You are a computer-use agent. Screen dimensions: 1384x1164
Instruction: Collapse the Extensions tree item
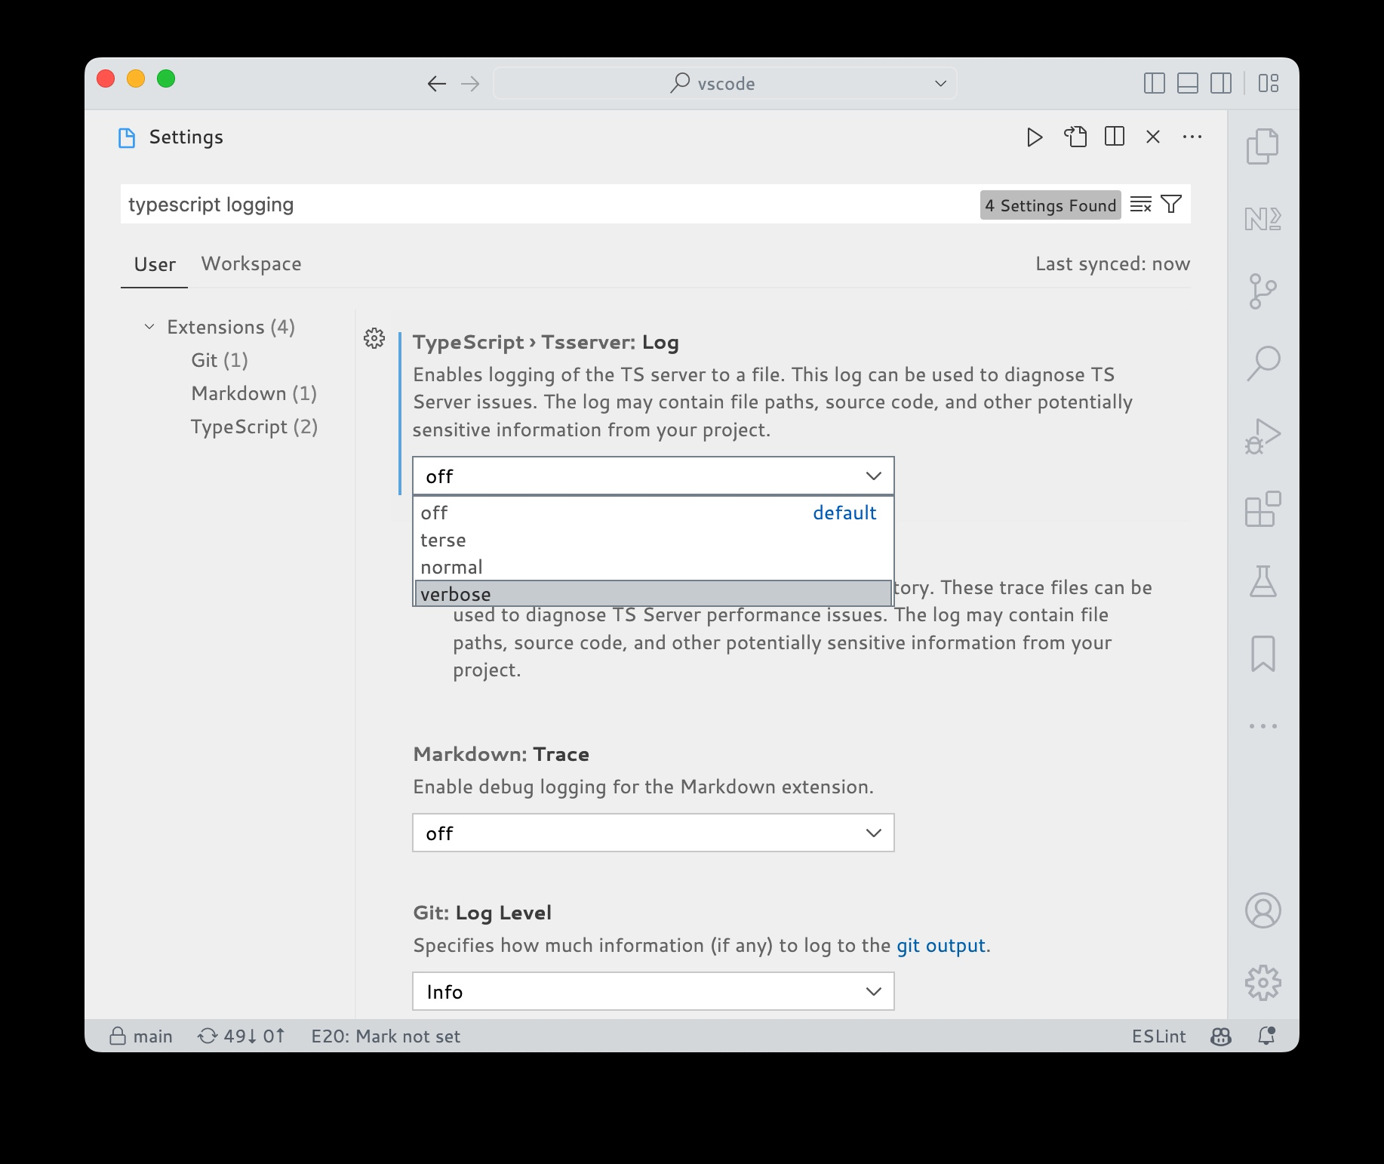(148, 326)
